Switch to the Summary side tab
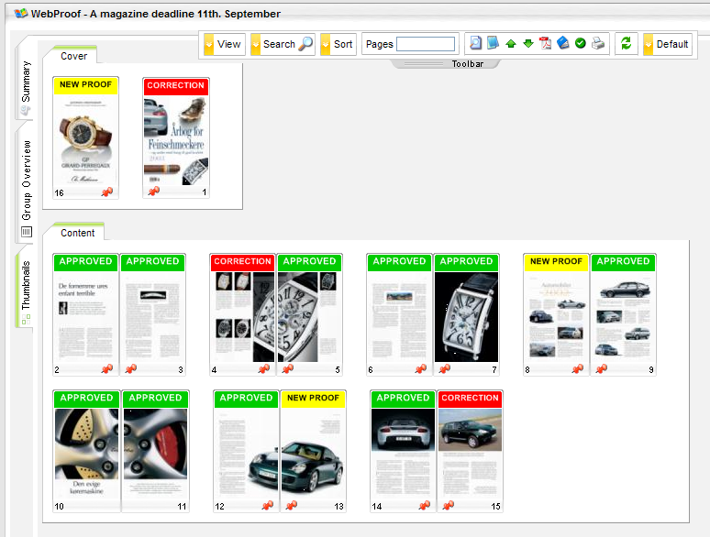 coord(26,84)
